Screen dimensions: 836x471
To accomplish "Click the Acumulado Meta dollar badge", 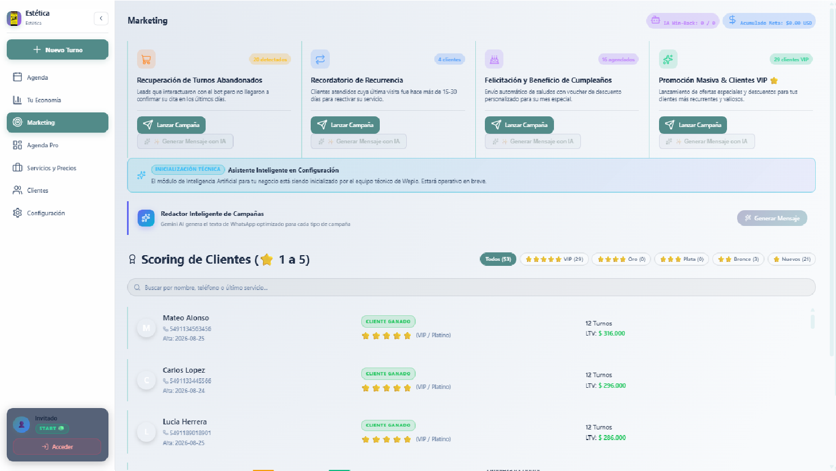I will click(x=769, y=21).
